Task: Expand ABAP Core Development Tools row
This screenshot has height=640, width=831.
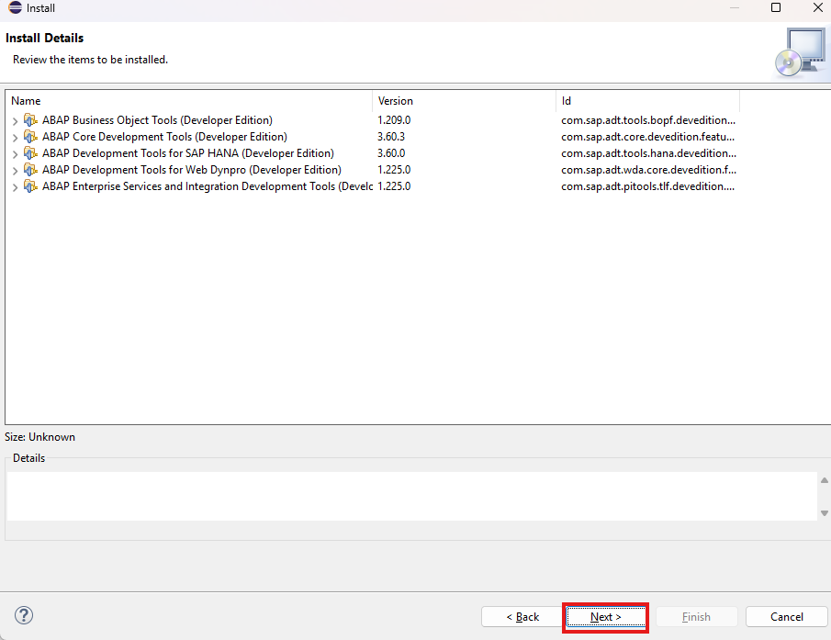Action: pyautogui.click(x=15, y=137)
